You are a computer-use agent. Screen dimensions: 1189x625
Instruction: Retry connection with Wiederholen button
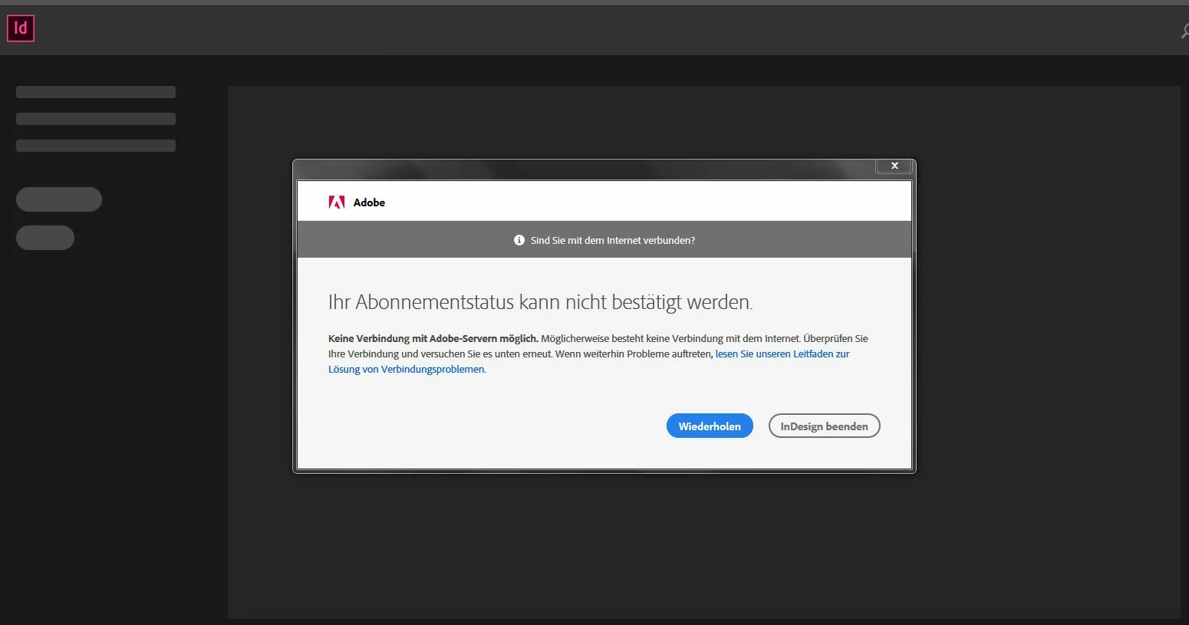click(710, 426)
